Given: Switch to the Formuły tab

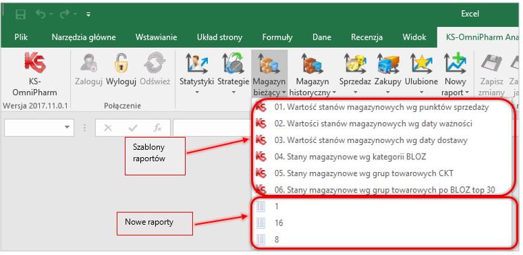Looking at the screenshot, I should (277, 37).
